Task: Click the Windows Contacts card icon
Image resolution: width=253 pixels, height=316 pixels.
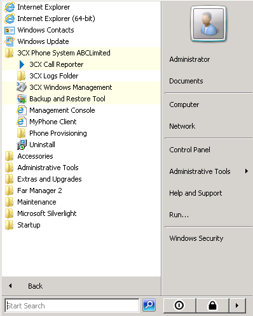Action: pyautogui.click(x=10, y=31)
